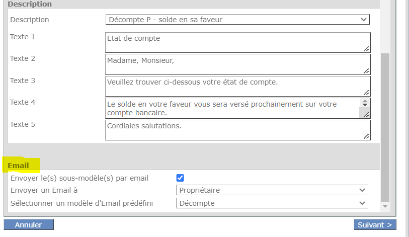Image resolution: width=409 pixels, height=237 pixels.
Task: Uncheck 'Envoyer le(s) sous-modèle(s) par email' checkbox
Action: point(180,178)
